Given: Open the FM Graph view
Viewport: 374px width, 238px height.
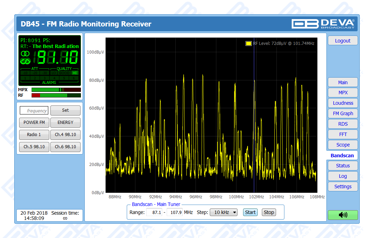Looking at the screenshot, I should tap(342, 114).
